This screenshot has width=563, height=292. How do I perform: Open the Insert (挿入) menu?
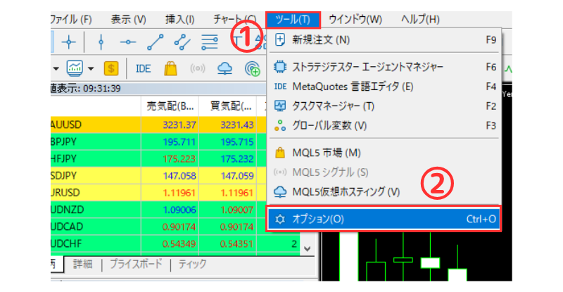[180, 20]
